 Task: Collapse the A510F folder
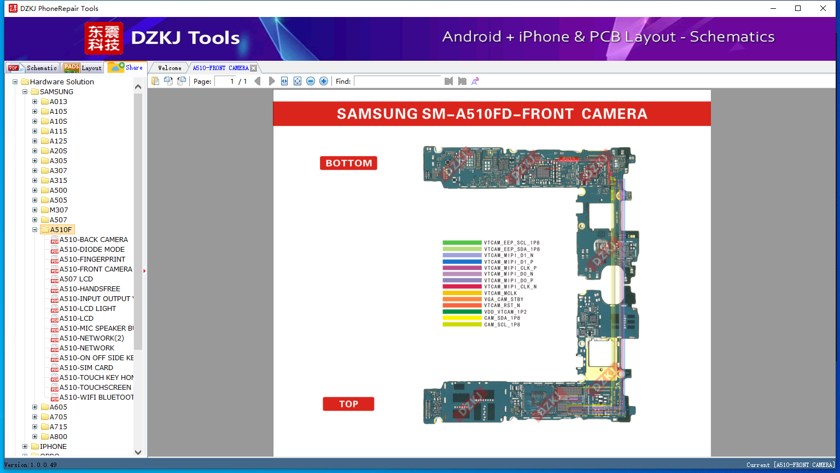point(35,229)
